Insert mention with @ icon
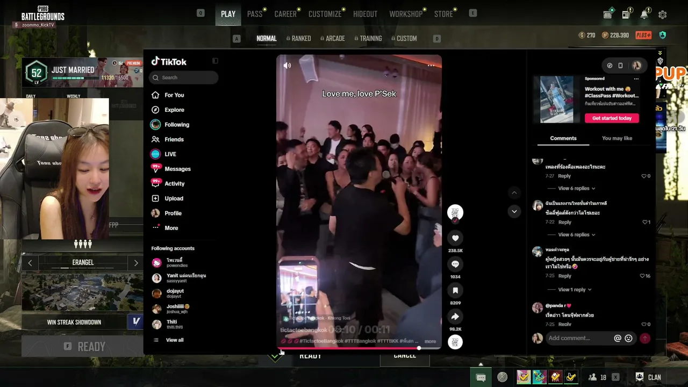The image size is (688, 387). (x=618, y=338)
